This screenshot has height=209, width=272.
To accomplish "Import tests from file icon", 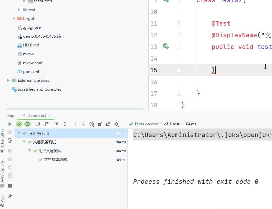I will tap(100, 124).
